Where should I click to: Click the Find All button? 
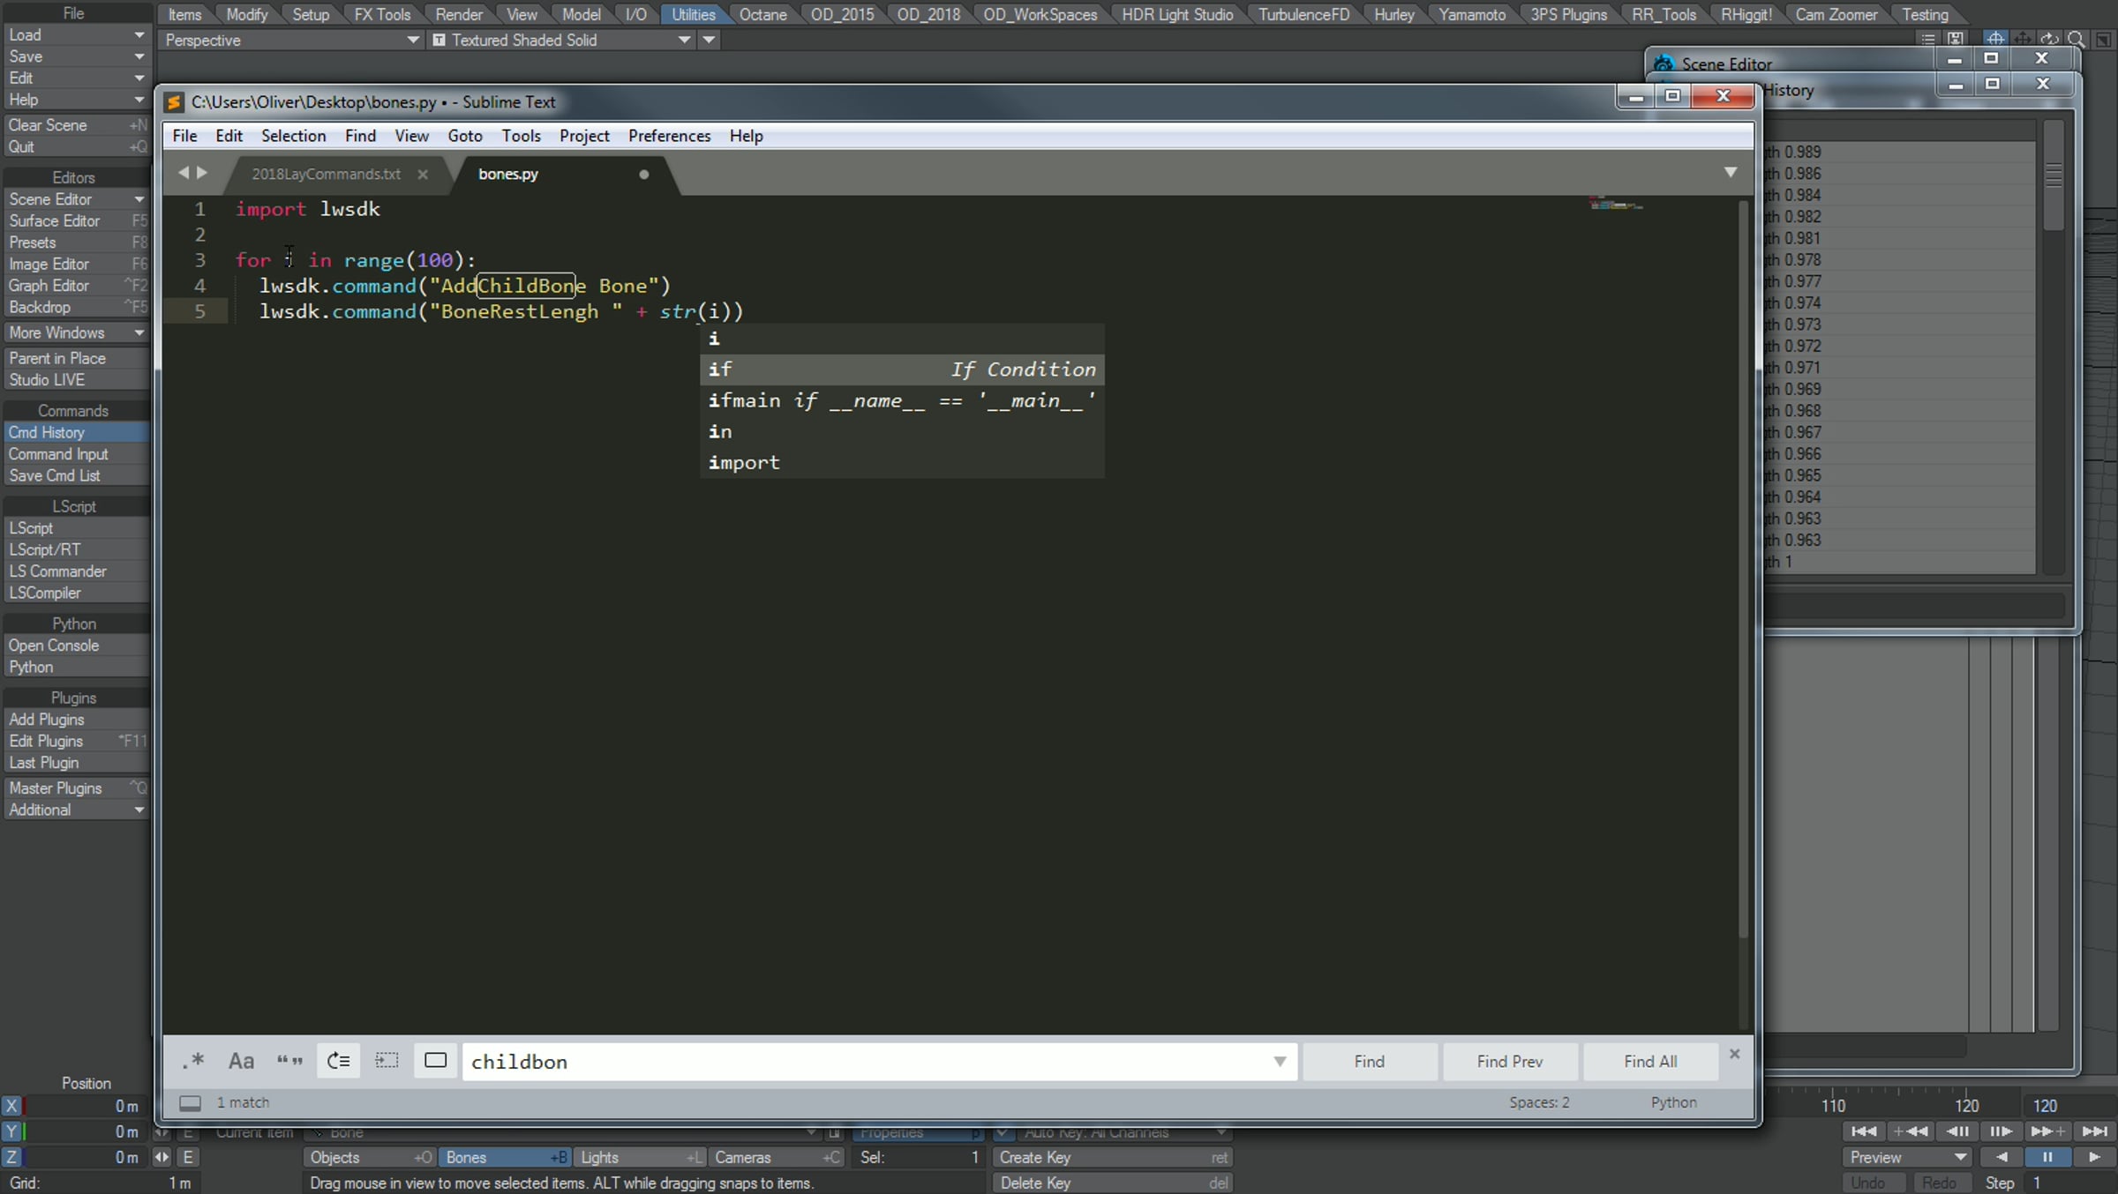click(1649, 1062)
